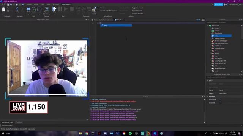The width and height of the screenshot is (243, 136).
Task: Open the Windows Start menu
Action: click(x=3, y=133)
